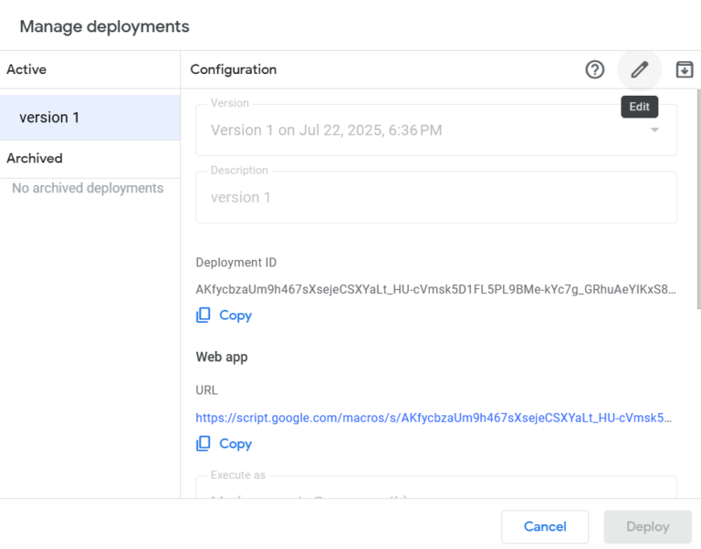The image size is (701, 549).
Task: Click the Configuration heading
Action: 234,69
